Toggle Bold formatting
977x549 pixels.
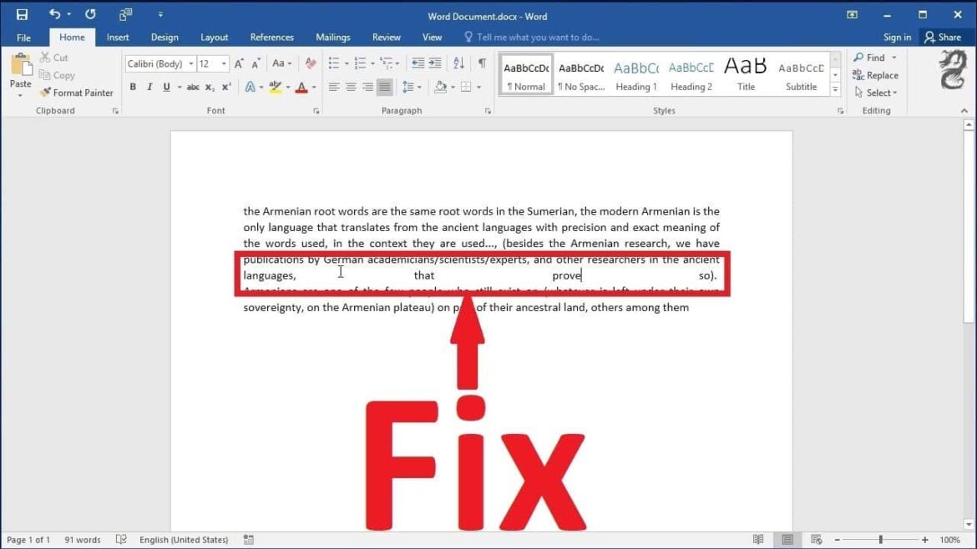133,87
